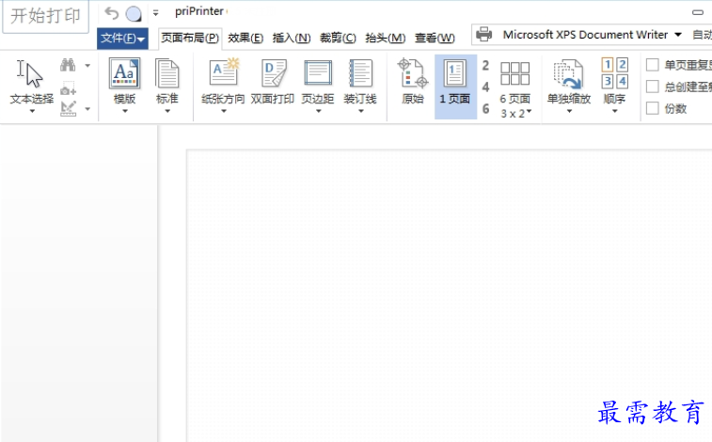Image resolution: width=712 pixels, height=442 pixels.
Task: Choose 6 pages per sheet
Action: coord(485,109)
